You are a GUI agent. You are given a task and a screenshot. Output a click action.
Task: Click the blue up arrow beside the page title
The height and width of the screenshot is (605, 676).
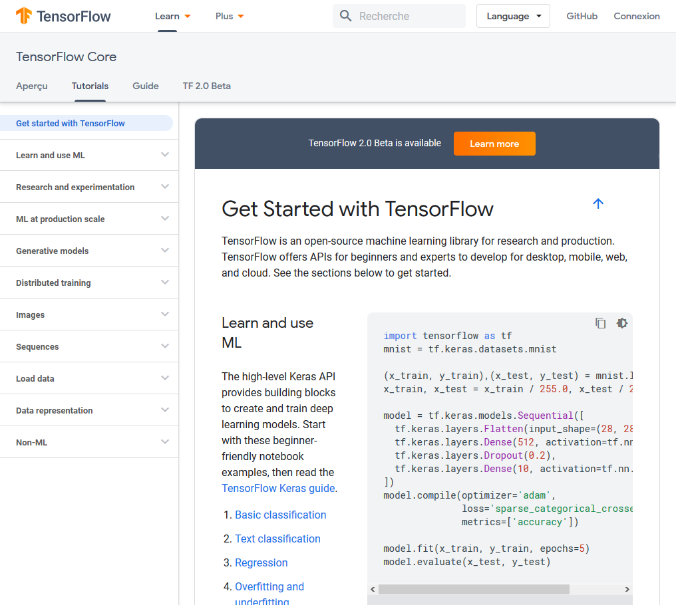click(x=598, y=203)
